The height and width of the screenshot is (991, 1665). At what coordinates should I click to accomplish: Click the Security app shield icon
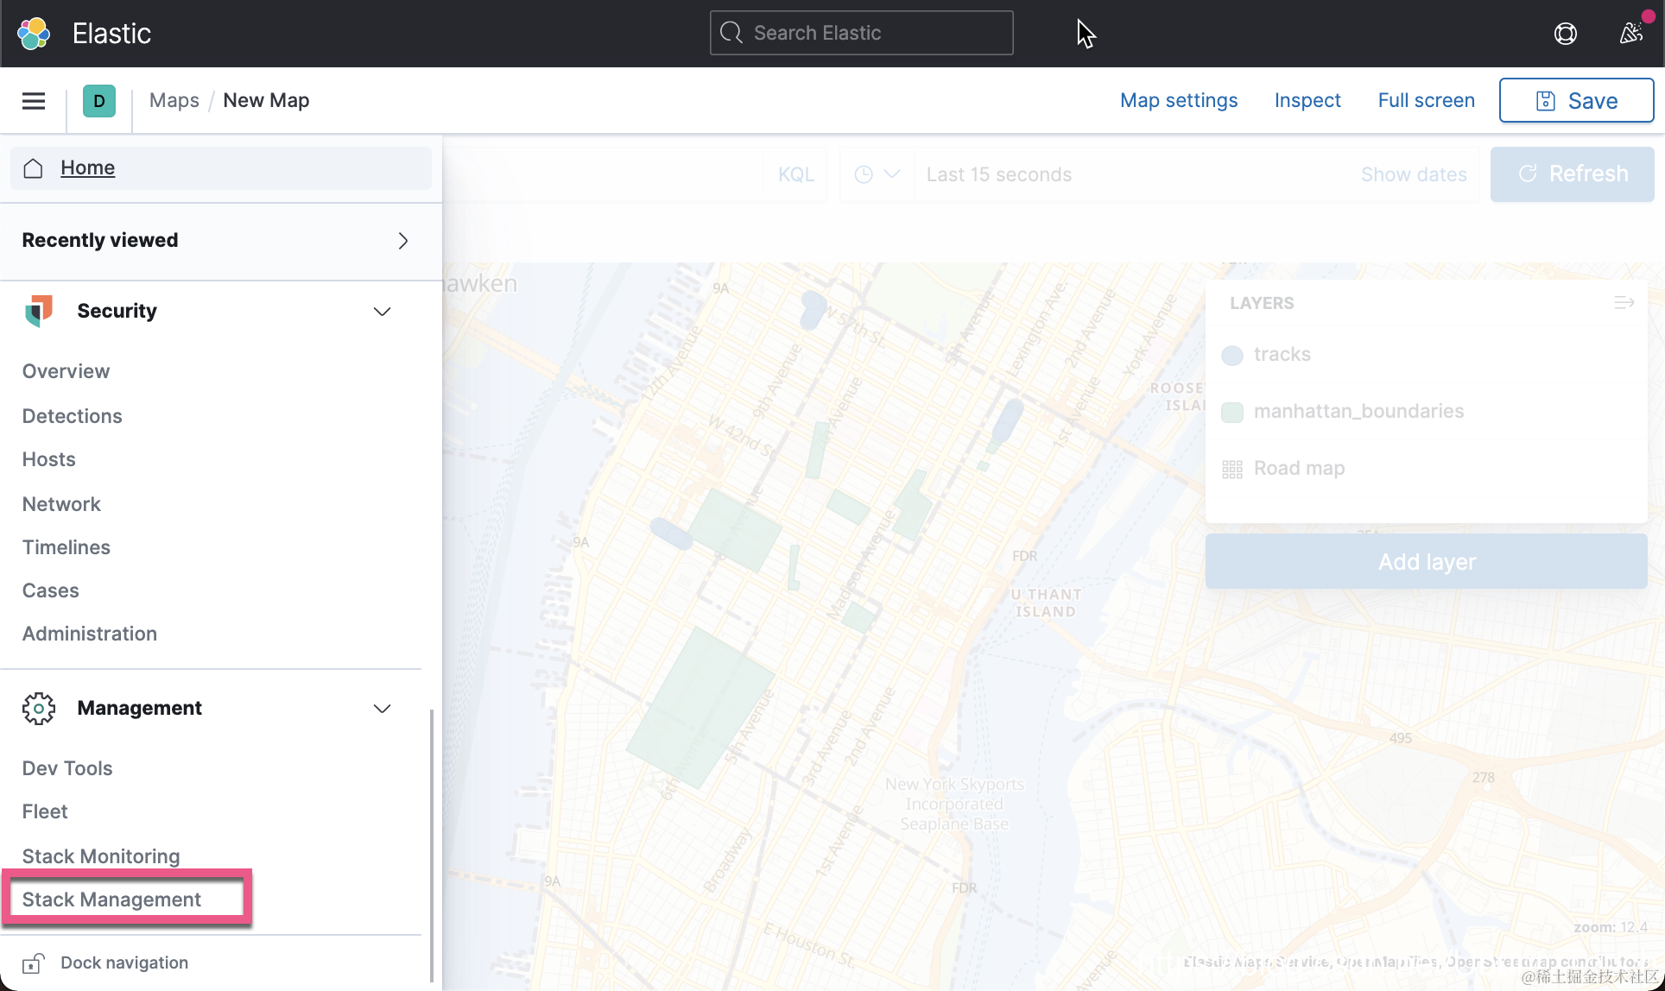click(39, 311)
